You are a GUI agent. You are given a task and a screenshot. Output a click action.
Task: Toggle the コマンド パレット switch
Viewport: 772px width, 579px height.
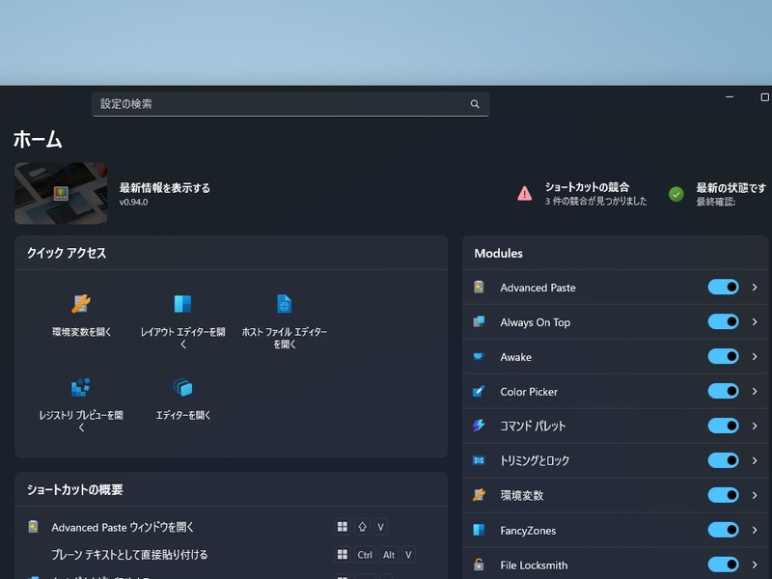coord(723,426)
